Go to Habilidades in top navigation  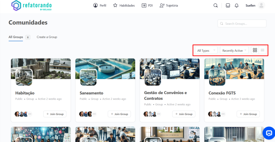coord(124,6)
